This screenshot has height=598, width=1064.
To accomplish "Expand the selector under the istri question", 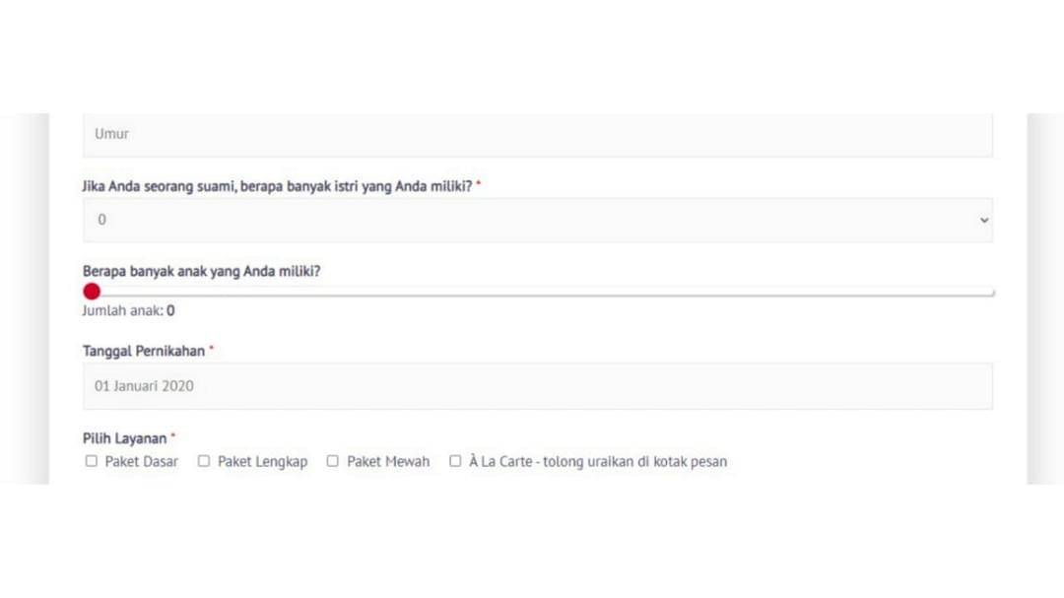I will coord(537,219).
